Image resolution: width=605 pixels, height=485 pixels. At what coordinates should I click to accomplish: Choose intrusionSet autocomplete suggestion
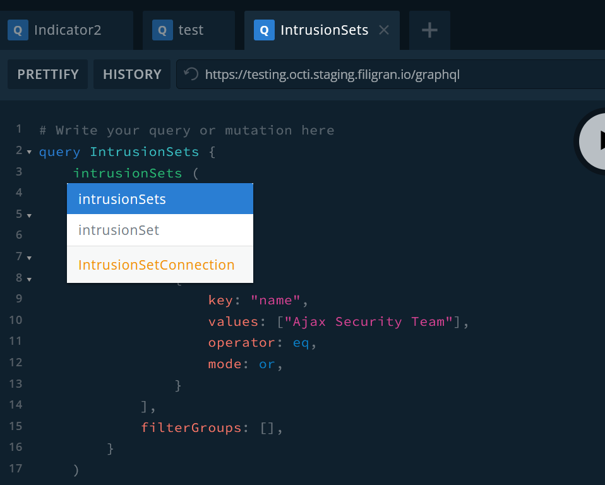pos(160,230)
